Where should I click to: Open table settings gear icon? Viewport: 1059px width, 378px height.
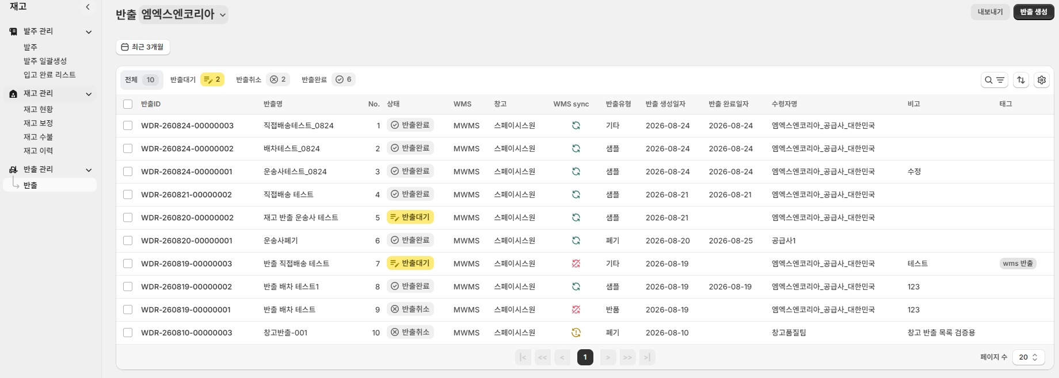point(1042,80)
